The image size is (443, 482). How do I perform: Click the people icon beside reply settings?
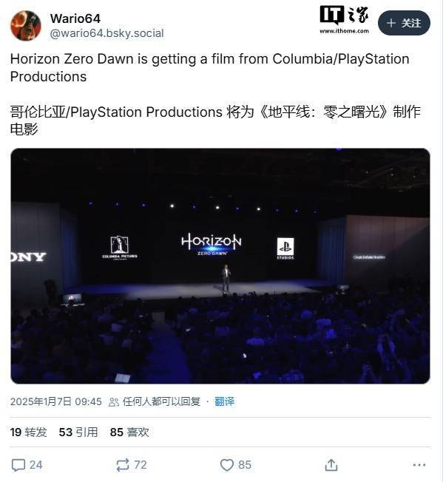click(114, 401)
